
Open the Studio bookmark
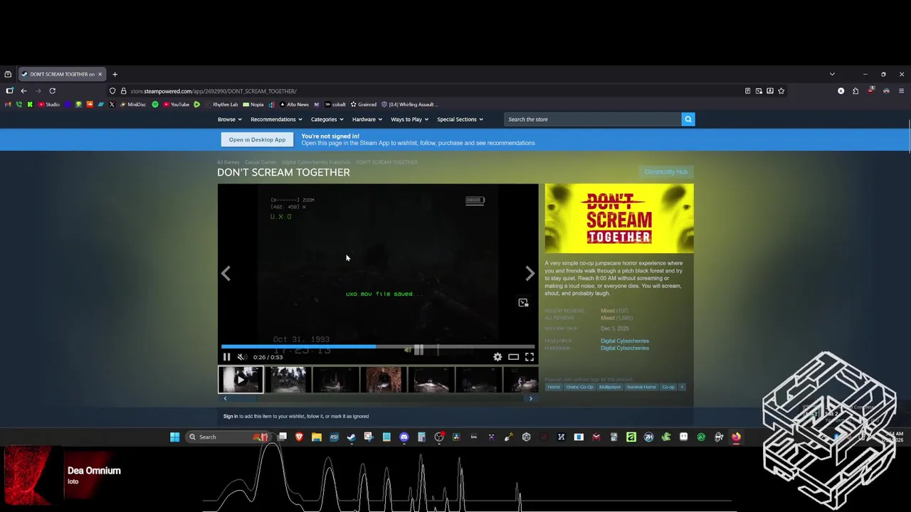48,105
